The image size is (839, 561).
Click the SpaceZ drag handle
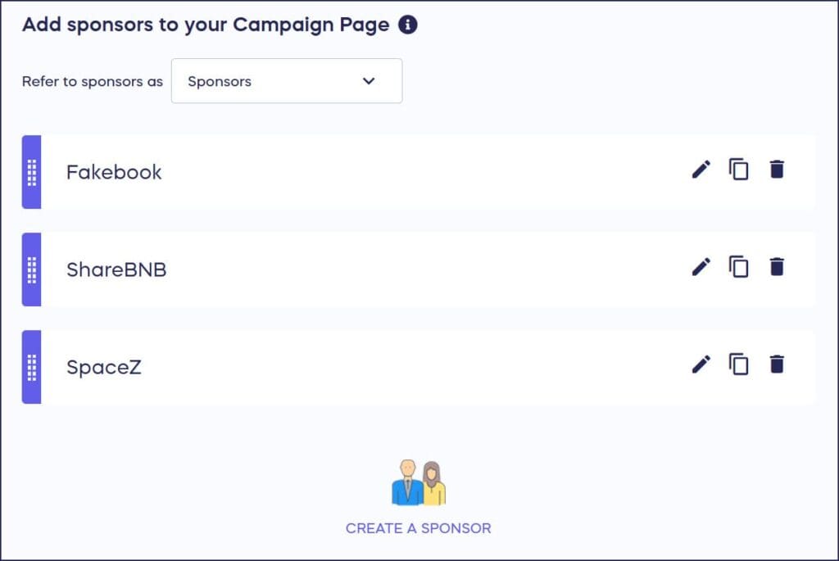pyautogui.click(x=31, y=367)
